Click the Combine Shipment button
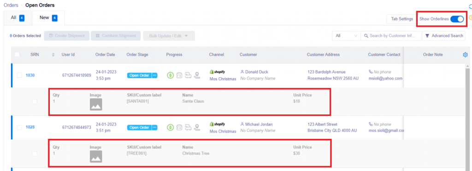The image size is (472, 171). [116, 36]
